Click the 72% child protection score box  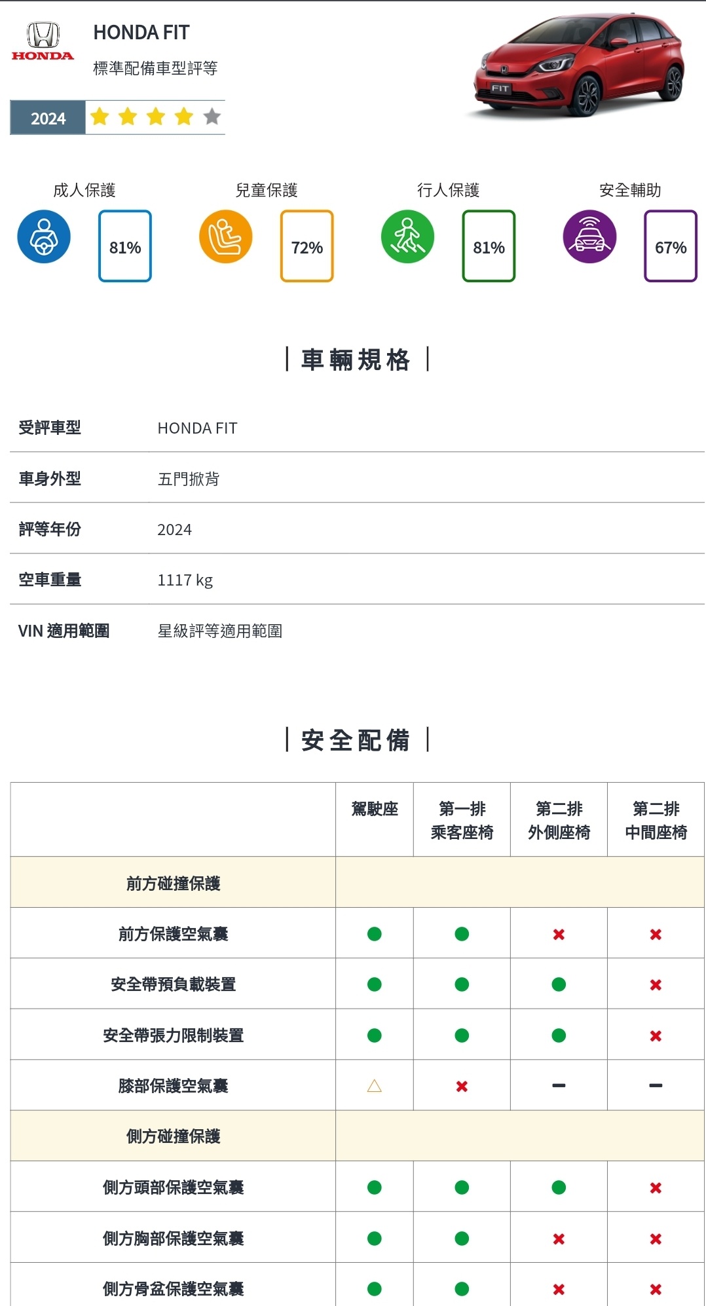(307, 246)
